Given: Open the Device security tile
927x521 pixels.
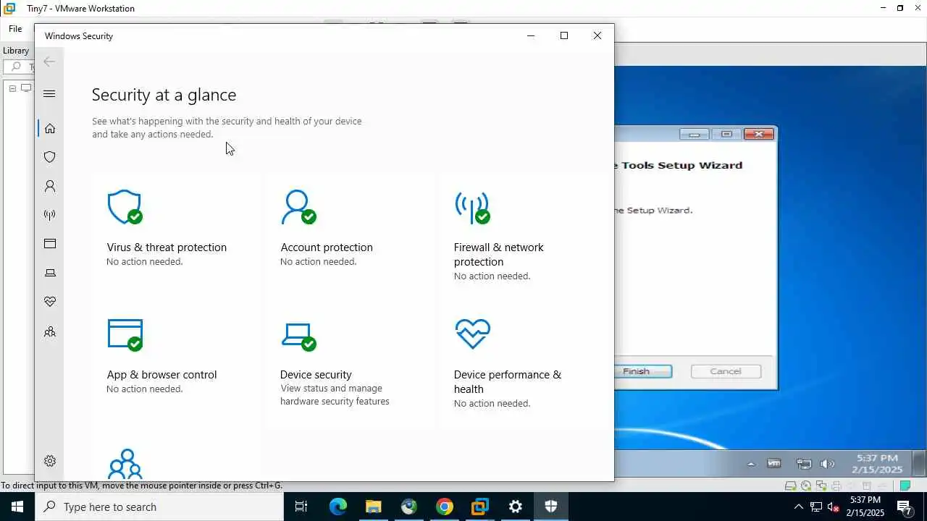Looking at the screenshot, I should tap(350, 365).
